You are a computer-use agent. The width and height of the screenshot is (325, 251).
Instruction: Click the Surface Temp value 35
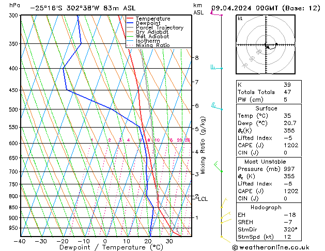(x=287, y=116)
